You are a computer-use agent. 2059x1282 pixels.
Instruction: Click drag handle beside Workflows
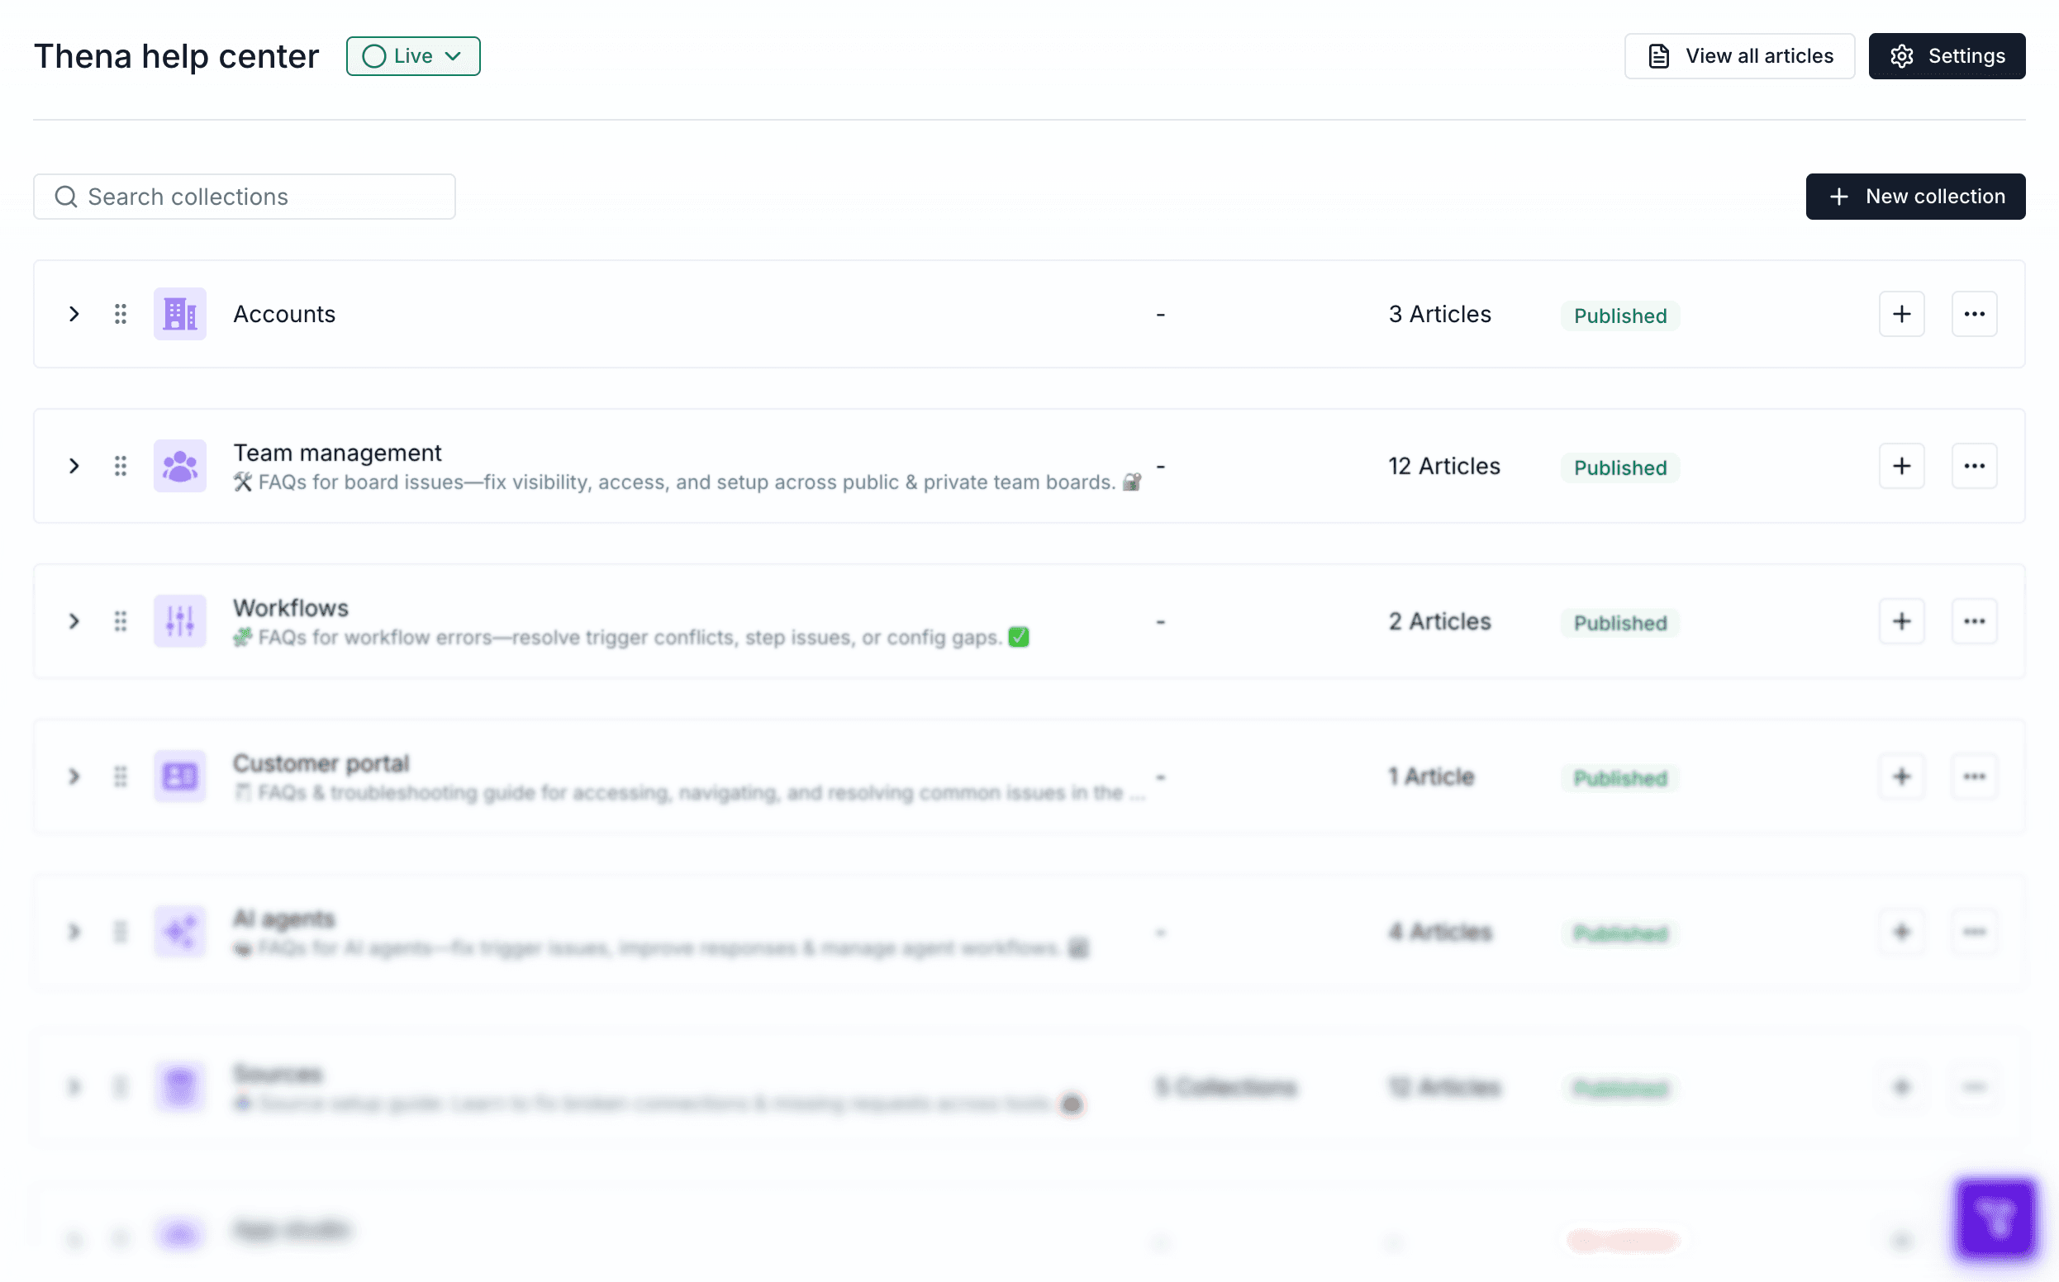(x=121, y=620)
